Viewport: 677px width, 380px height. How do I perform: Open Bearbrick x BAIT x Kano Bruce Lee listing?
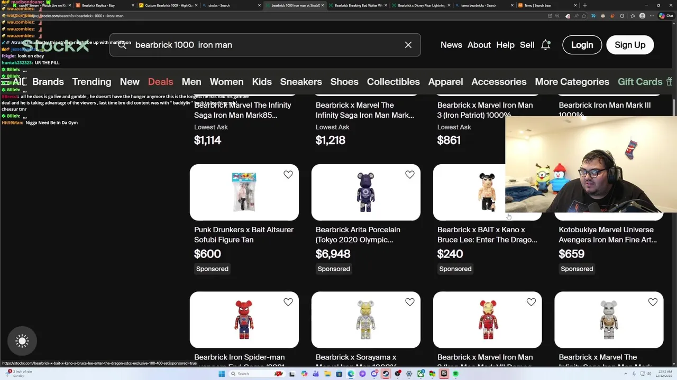coord(487,235)
